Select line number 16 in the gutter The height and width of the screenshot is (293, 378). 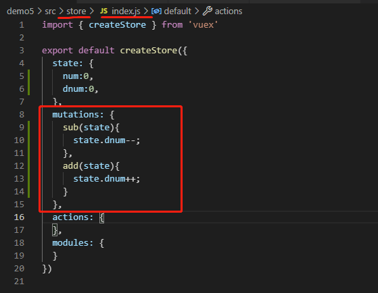(x=19, y=217)
